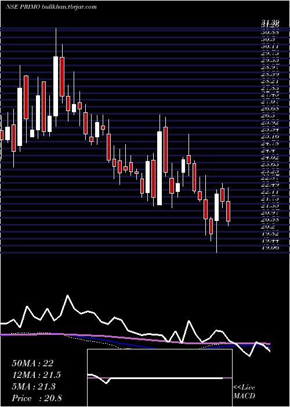Click the <<Live MACD label

244,392
